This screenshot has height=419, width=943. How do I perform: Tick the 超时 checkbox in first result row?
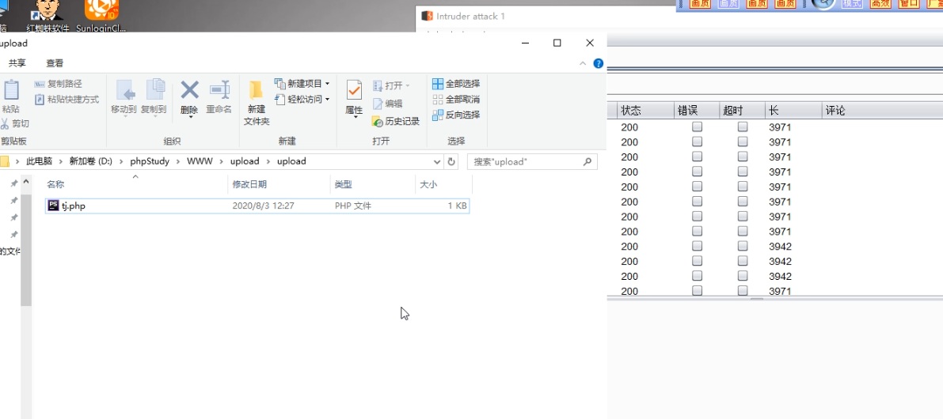coord(743,127)
